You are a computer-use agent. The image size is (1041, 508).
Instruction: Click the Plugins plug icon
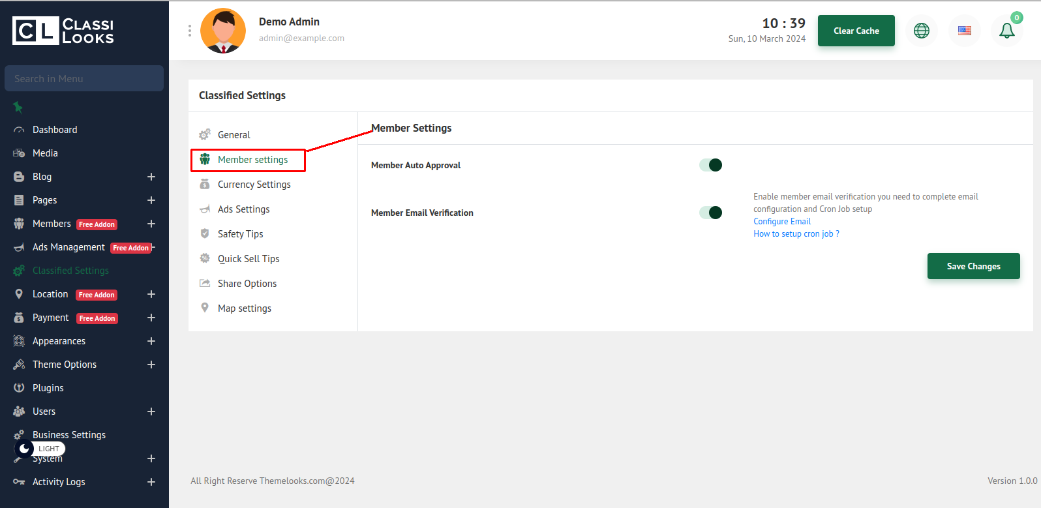[x=19, y=388]
